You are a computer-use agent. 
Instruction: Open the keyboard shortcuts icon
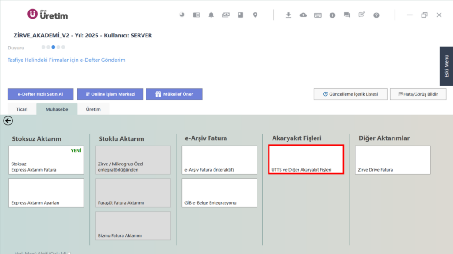[318, 15]
